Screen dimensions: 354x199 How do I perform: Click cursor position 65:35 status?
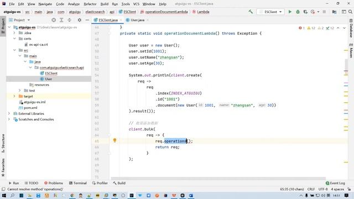[x=292, y=189]
